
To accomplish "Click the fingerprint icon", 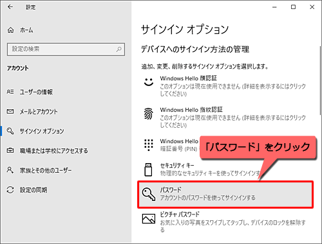I will [x=149, y=114].
